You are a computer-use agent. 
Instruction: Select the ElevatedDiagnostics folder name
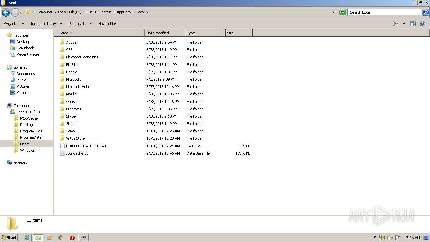point(82,57)
